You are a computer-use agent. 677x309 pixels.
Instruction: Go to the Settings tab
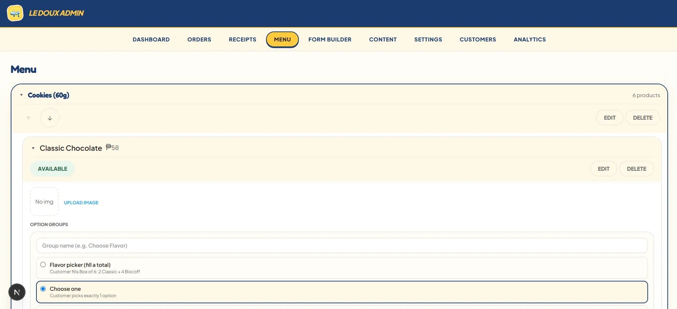(428, 40)
